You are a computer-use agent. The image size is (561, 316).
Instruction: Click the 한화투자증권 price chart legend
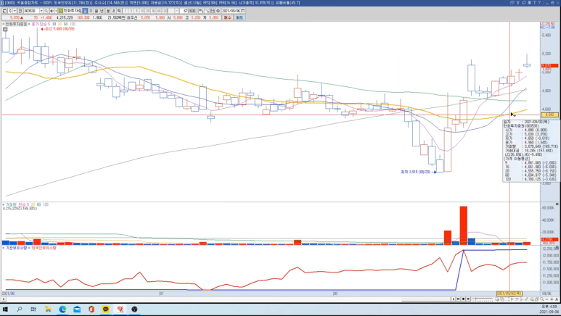click(16, 24)
